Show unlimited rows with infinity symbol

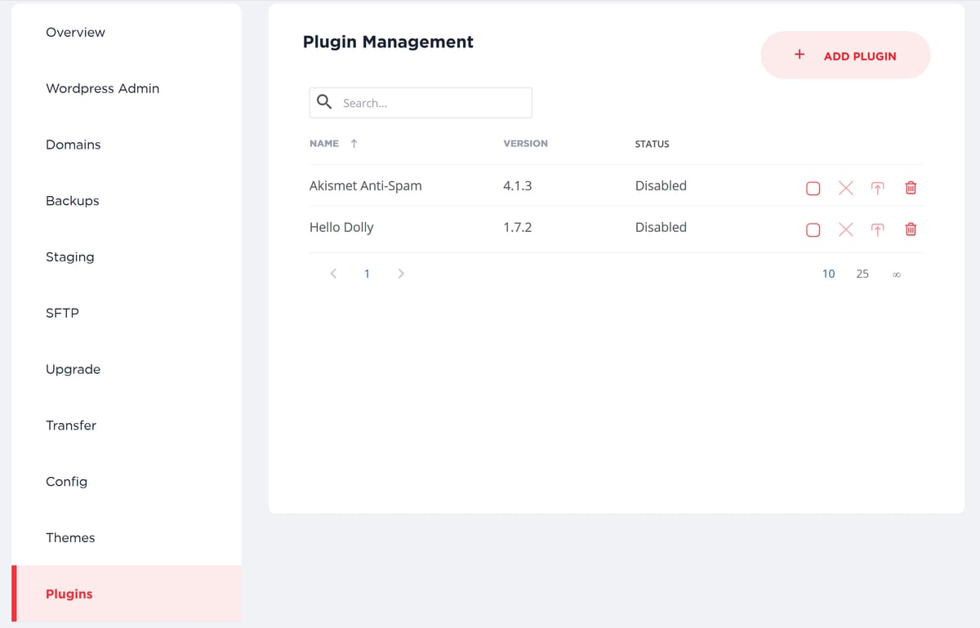896,274
